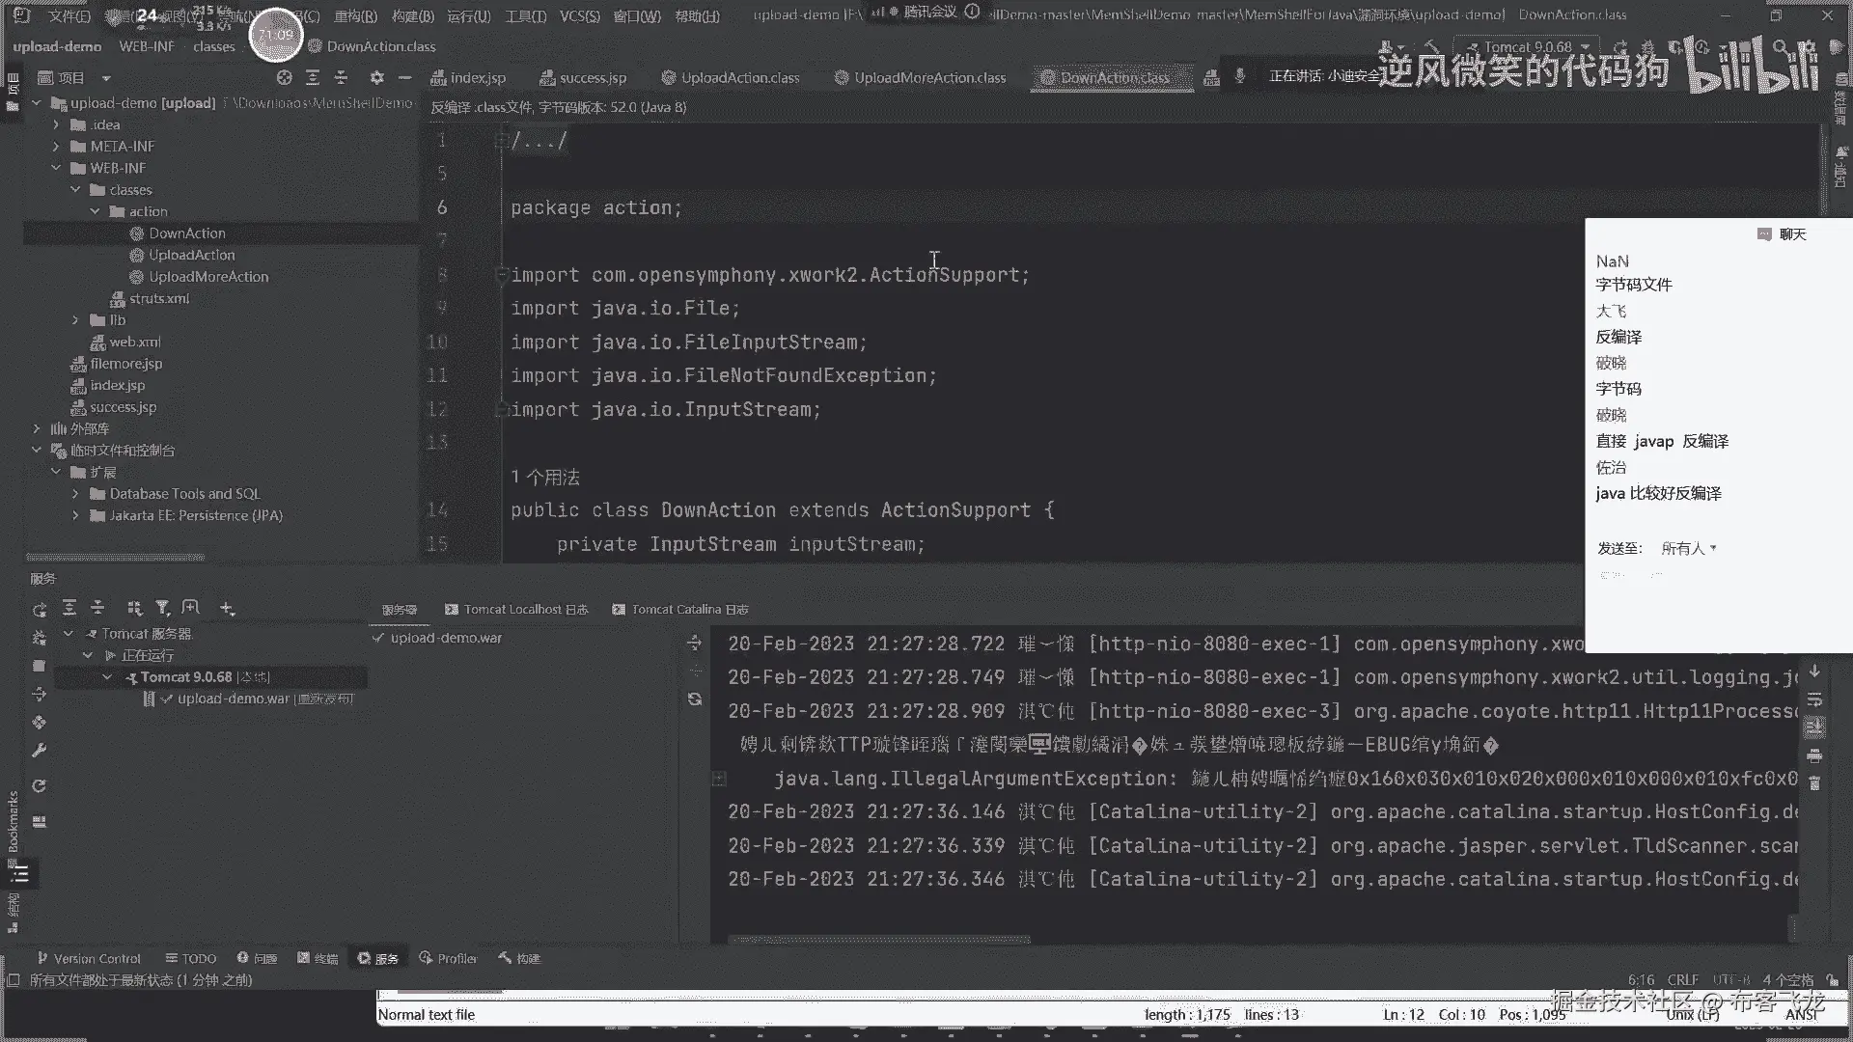The width and height of the screenshot is (1853, 1042).
Task: Click the clear console trash icon
Action: (1814, 783)
